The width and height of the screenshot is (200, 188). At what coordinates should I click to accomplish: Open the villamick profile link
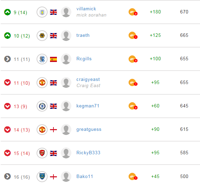point(86,9)
